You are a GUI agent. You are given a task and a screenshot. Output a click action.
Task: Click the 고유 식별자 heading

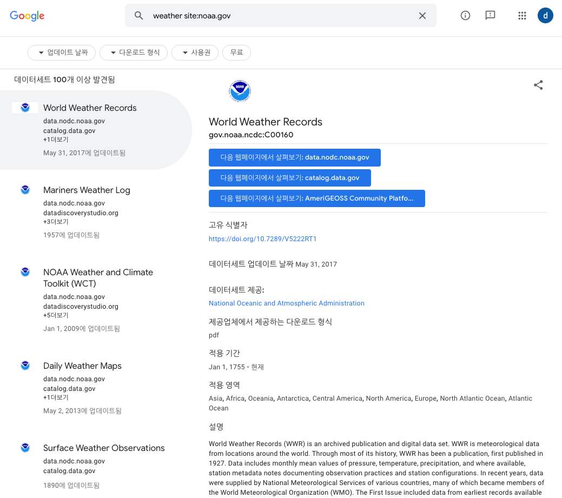coord(228,225)
